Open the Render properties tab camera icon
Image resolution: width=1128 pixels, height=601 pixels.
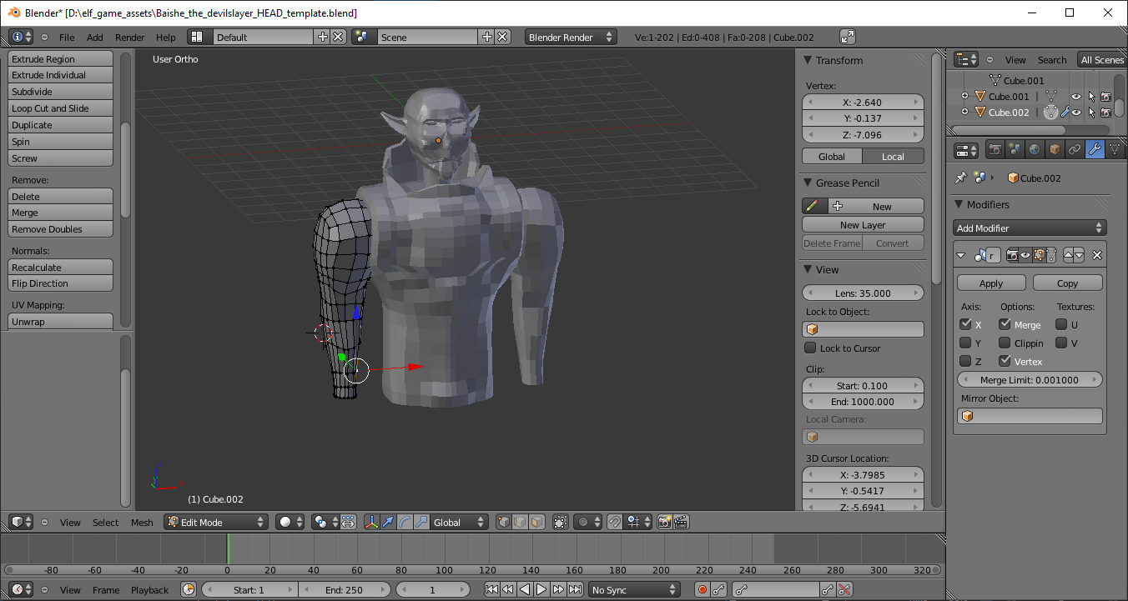pyautogui.click(x=995, y=150)
